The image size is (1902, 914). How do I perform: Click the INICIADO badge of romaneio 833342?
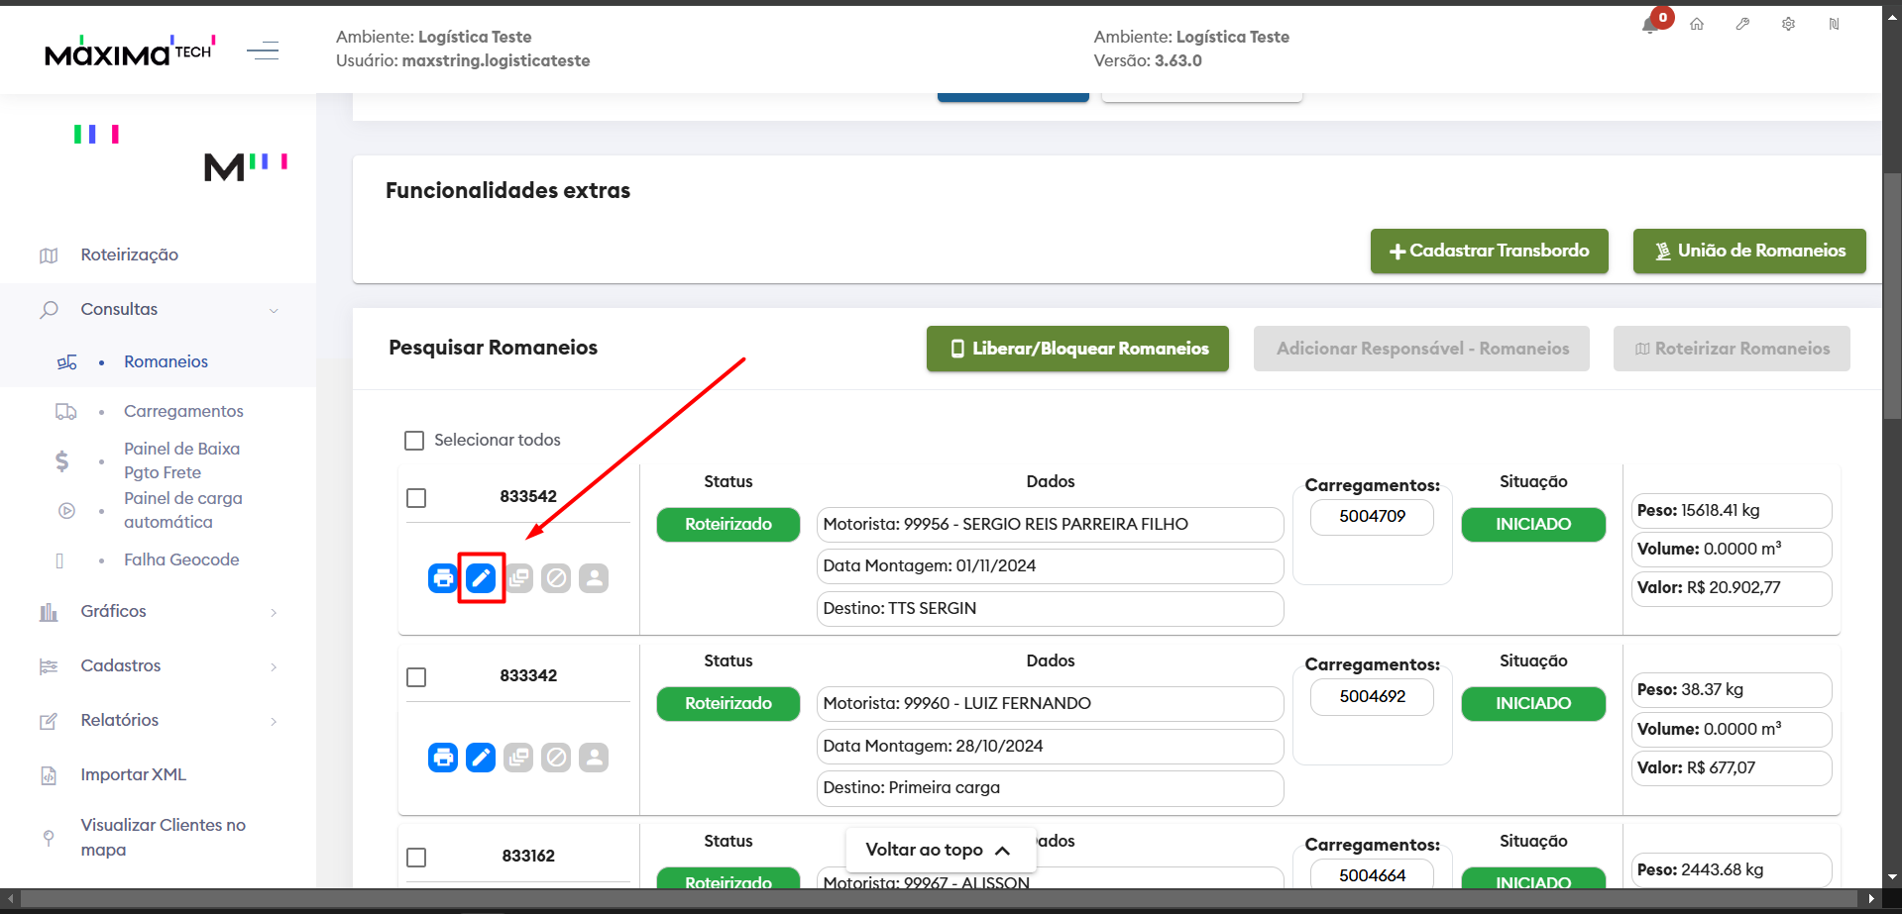1533,704
